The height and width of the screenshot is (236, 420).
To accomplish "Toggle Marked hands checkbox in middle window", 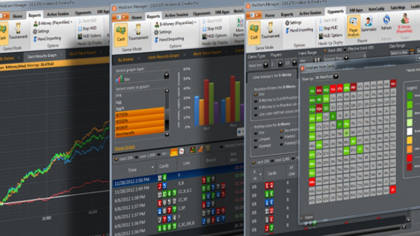I will (x=221, y=146).
